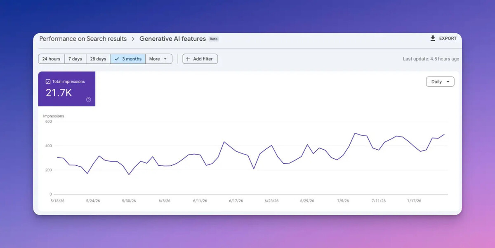Go to Performance on Search results breadcrumb
Viewport: 495px width, 248px height.
coord(83,39)
